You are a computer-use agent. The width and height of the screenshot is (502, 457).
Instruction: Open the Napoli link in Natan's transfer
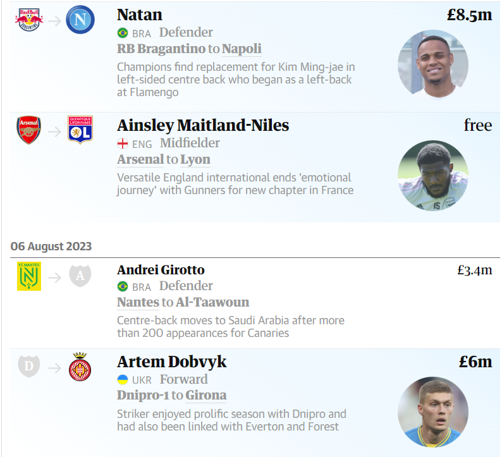[x=242, y=49]
